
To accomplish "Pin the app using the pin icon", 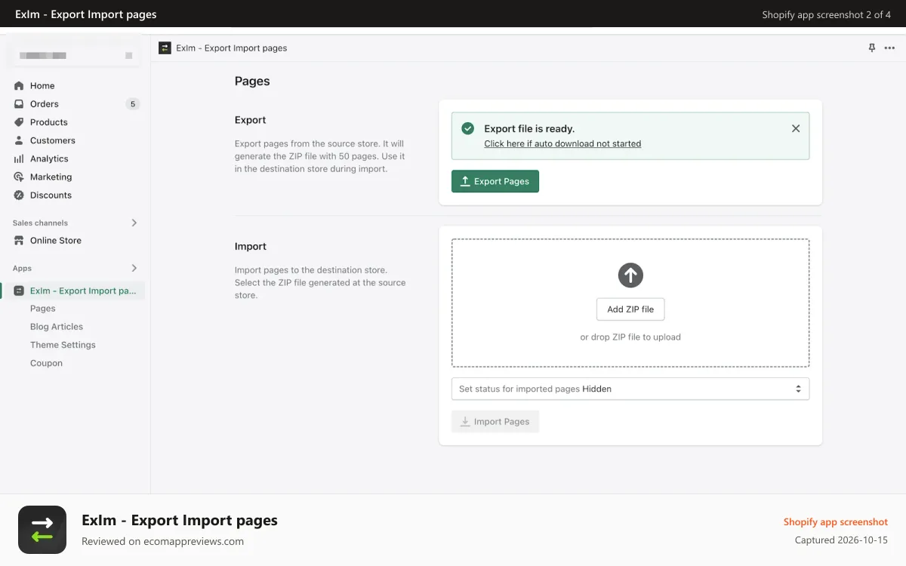I will [872, 48].
